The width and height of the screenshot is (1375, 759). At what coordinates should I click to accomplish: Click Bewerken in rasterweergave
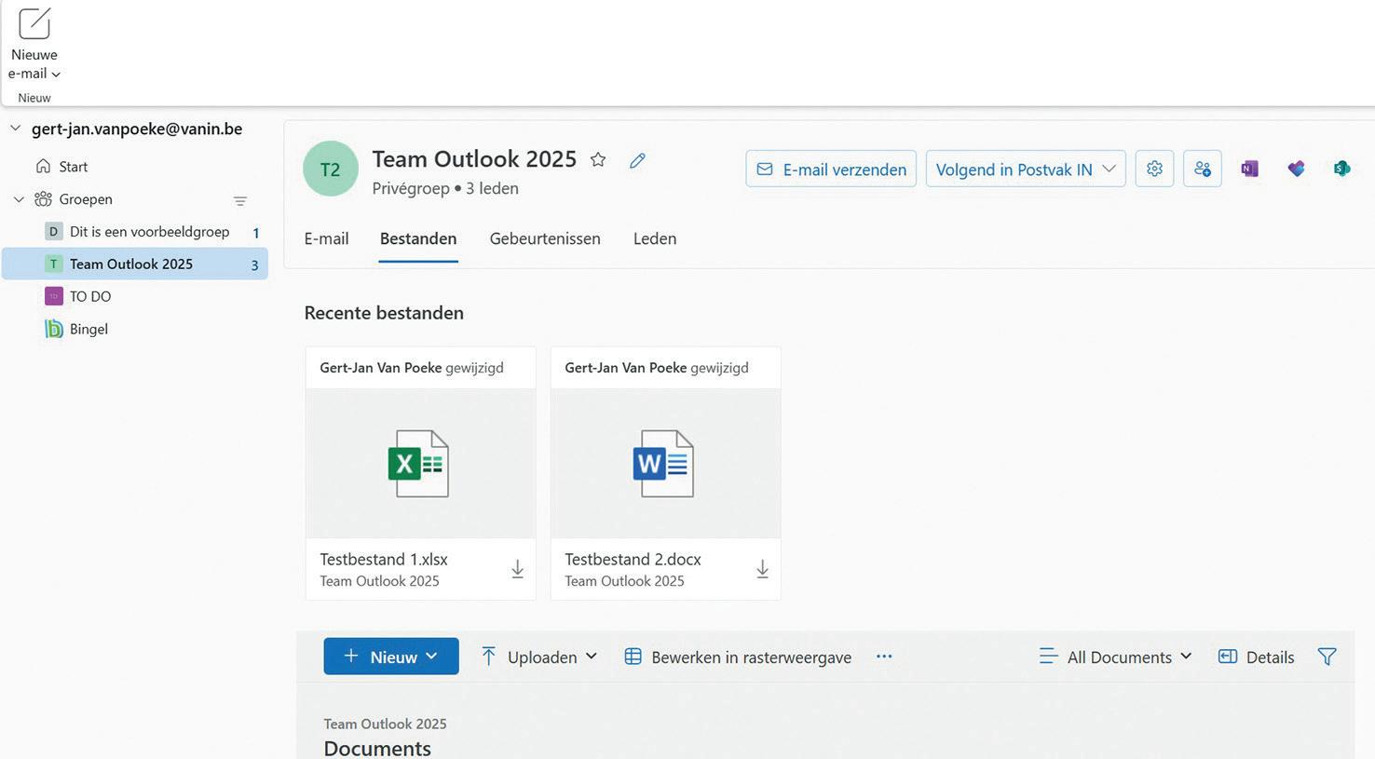738,657
